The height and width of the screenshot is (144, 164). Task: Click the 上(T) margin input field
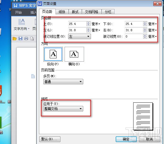click(77, 24)
